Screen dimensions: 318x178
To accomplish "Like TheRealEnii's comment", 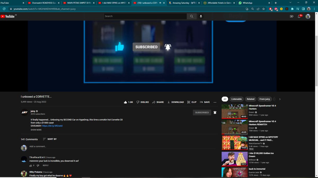I will [x=31, y=166].
